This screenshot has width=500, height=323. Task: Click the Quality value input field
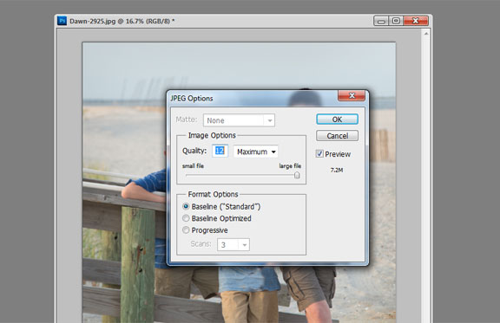(x=220, y=151)
